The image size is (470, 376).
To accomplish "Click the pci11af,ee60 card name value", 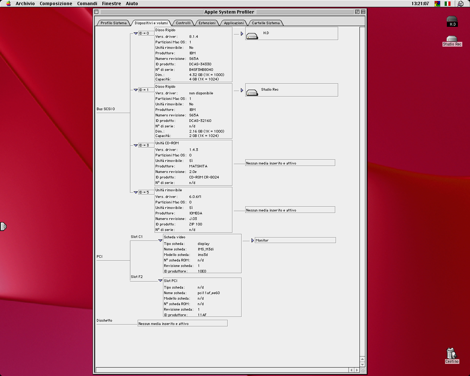I will point(209,293).
